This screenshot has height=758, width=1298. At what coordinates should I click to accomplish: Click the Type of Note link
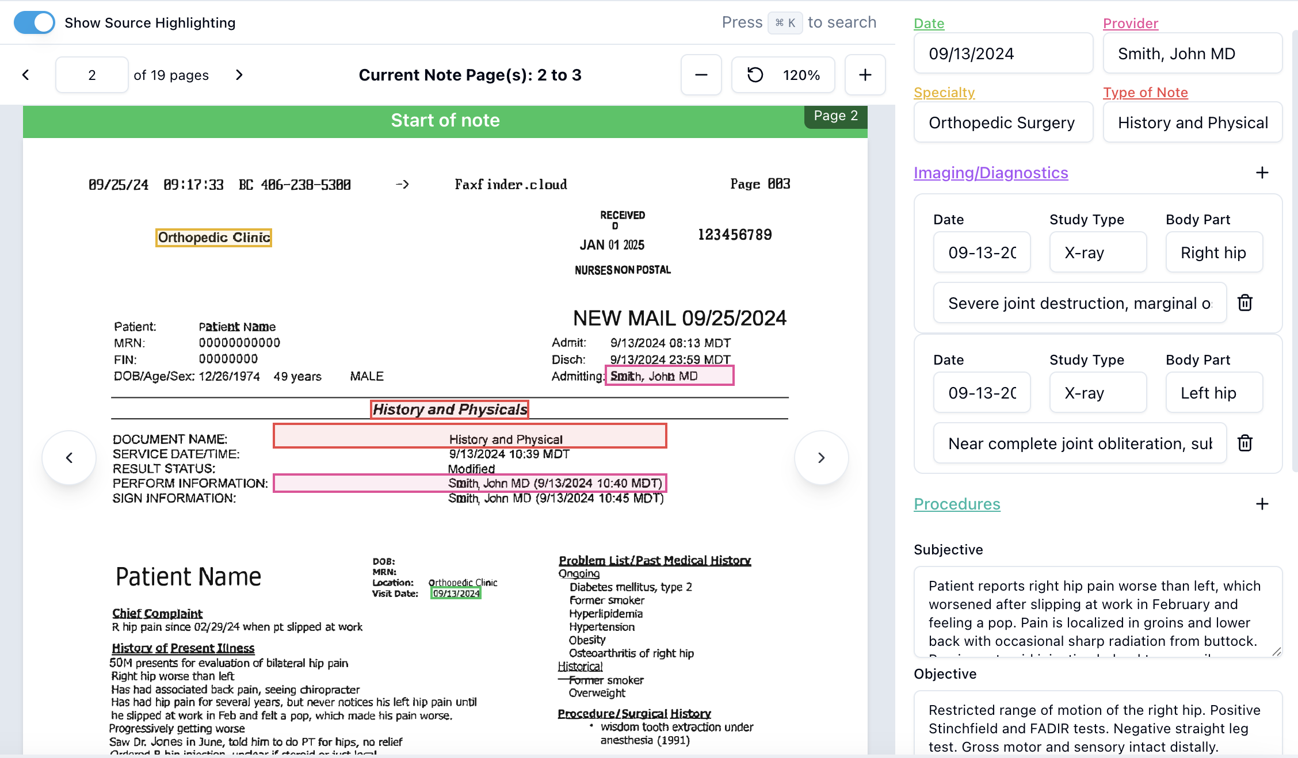(x=1145, y=92)
